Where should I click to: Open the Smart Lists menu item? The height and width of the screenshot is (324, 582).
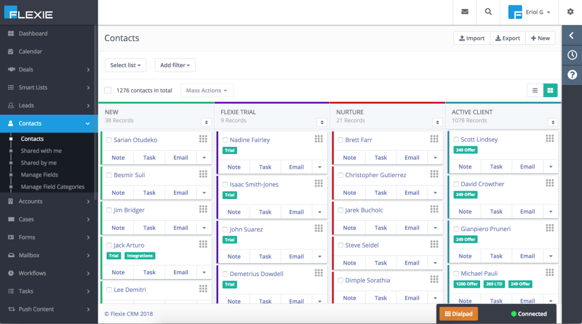point(48,87)
